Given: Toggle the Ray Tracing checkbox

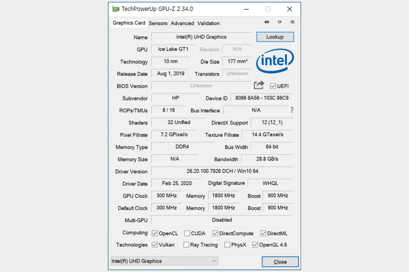Looking at the screenshot, I should (186, 245).
